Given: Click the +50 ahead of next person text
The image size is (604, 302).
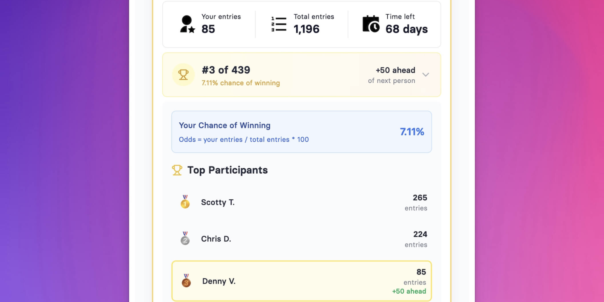Looking at the screenshot, I should coord(391,75).
